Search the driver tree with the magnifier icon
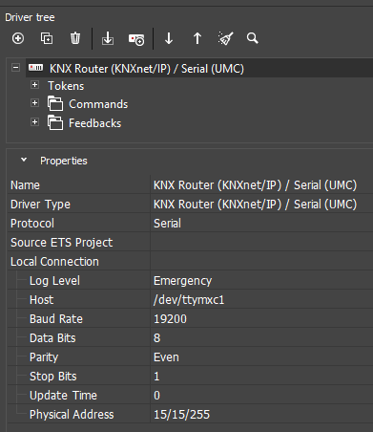 click(253, 38)
